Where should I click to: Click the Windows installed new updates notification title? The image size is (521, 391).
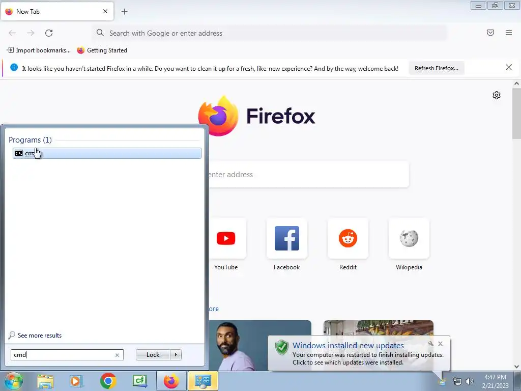tap(348, 346)
